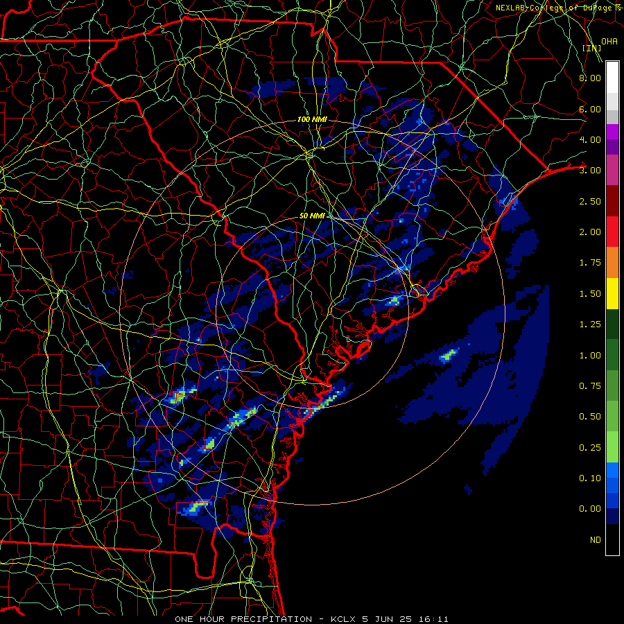
Task: Click the 8.00 legend label
Action: (x=590, y=78)
